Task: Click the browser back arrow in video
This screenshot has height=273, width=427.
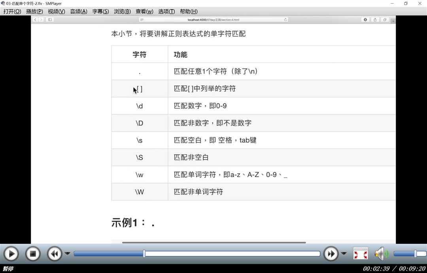Action: [x=35, y=20]
